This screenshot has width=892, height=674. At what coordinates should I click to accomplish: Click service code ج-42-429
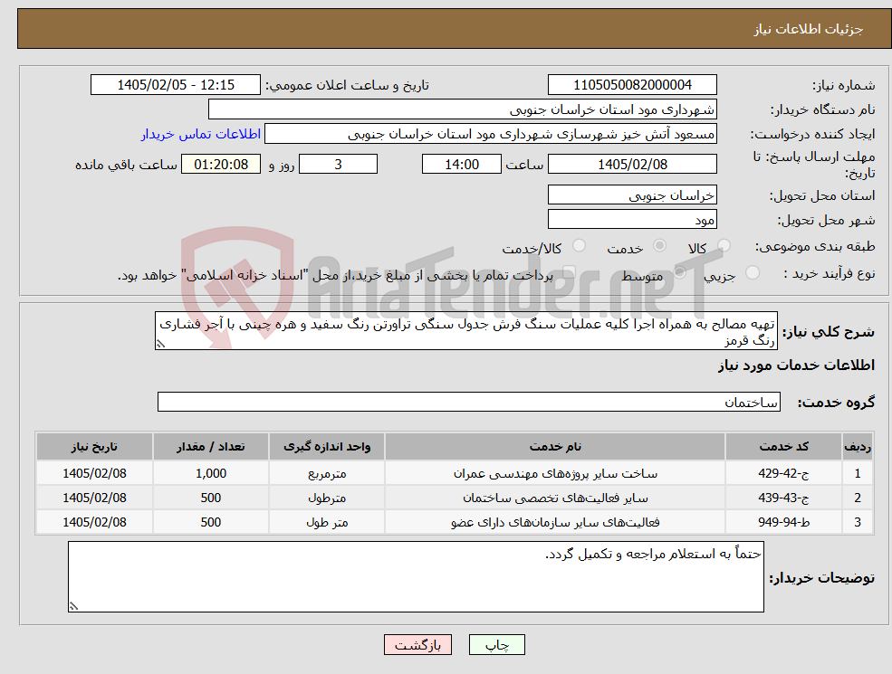click(x=783, y=473)
